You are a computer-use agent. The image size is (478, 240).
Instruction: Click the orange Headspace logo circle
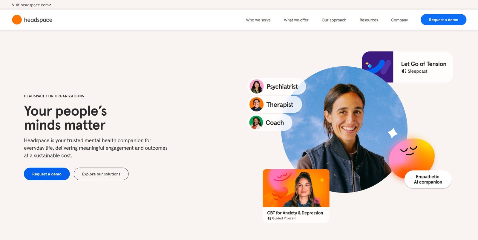tap(17, 20)
